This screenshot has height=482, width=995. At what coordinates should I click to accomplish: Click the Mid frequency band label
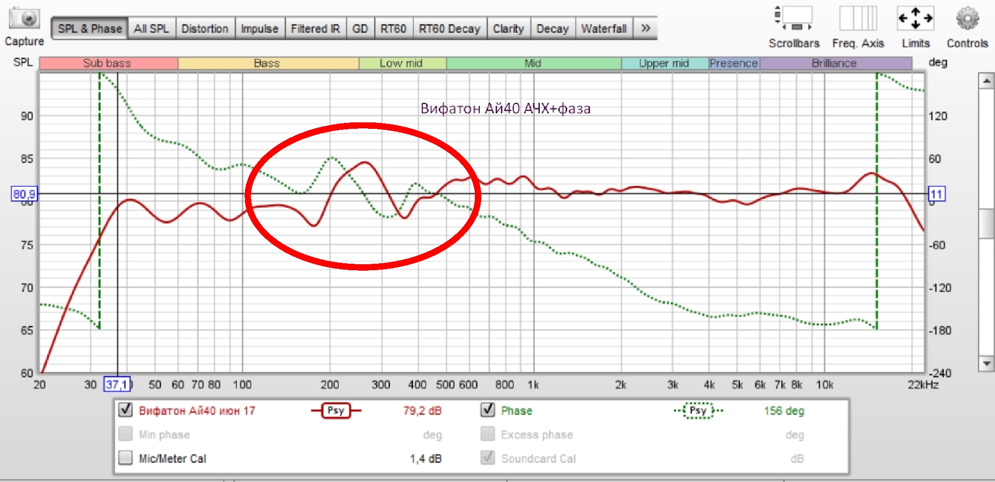pos(534,63)
